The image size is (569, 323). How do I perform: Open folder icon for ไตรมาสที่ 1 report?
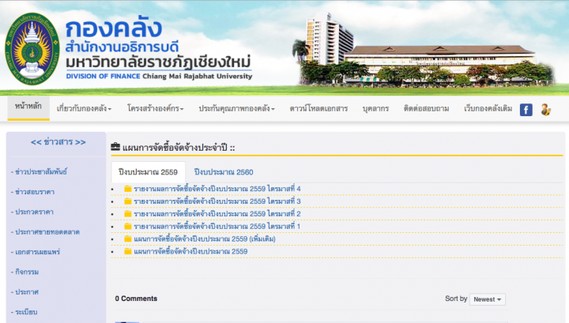point(128,226)
